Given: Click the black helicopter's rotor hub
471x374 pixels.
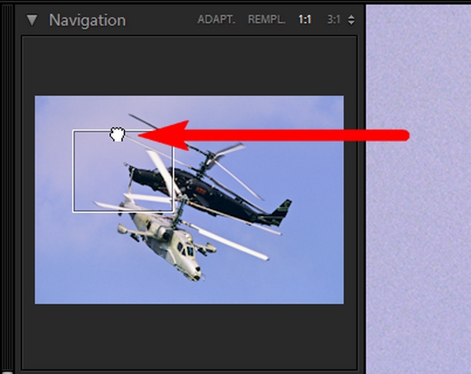Looking at the screenshot, I should click(x=210, y=158).
